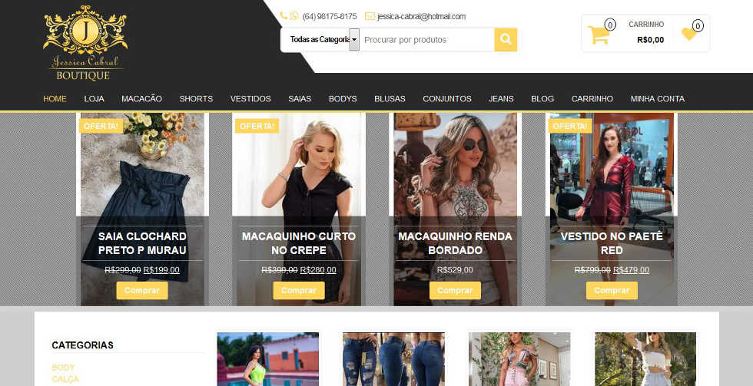Image resolution: width=753 pixels, height=386 pixels.
Task: Click the Jessica Cabral Boutique logo
Action: [83, 43]
